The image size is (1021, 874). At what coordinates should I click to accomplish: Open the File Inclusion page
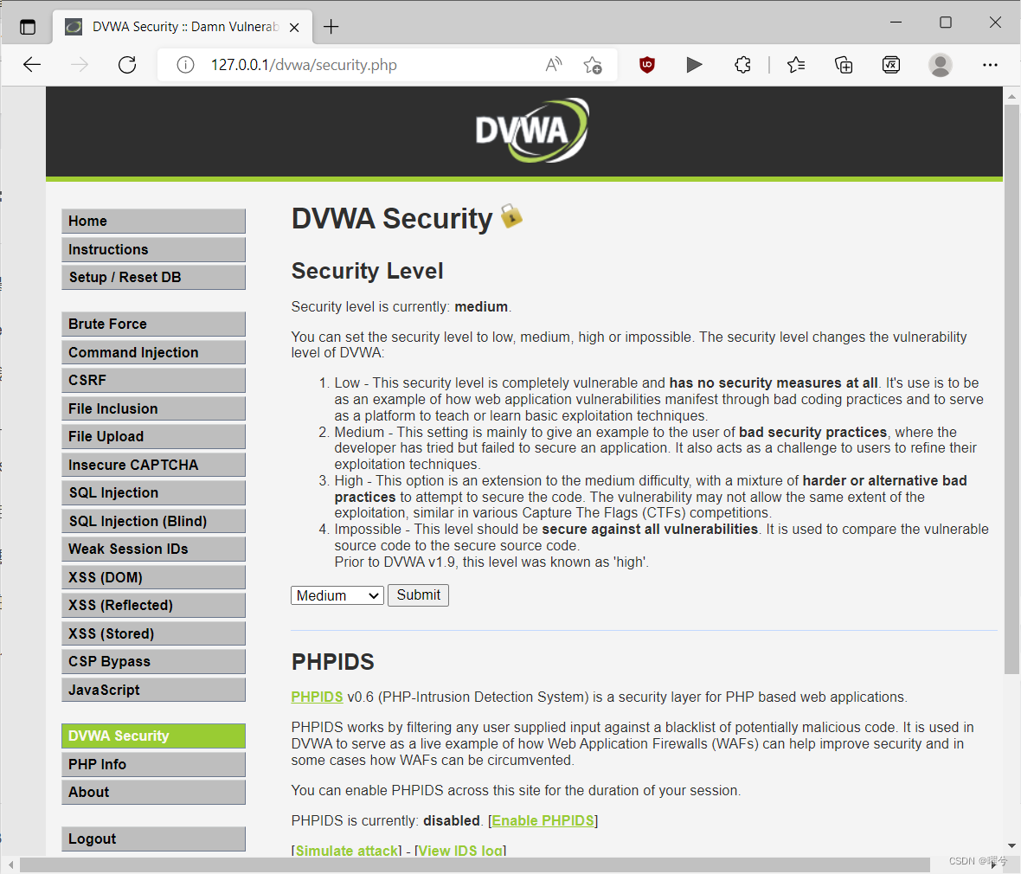pos(154,409)
